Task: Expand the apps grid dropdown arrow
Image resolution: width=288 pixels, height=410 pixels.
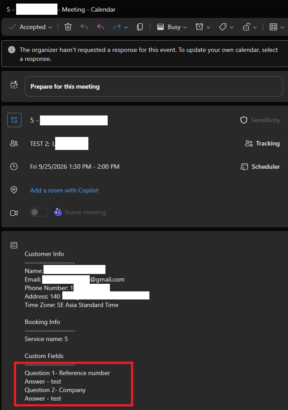Action: 282,27
